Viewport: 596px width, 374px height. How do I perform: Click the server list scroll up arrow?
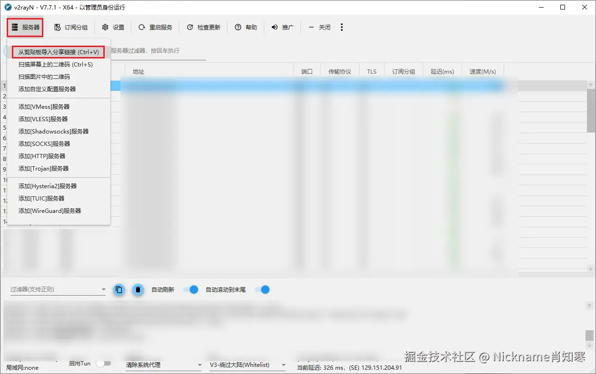(590, 85)
